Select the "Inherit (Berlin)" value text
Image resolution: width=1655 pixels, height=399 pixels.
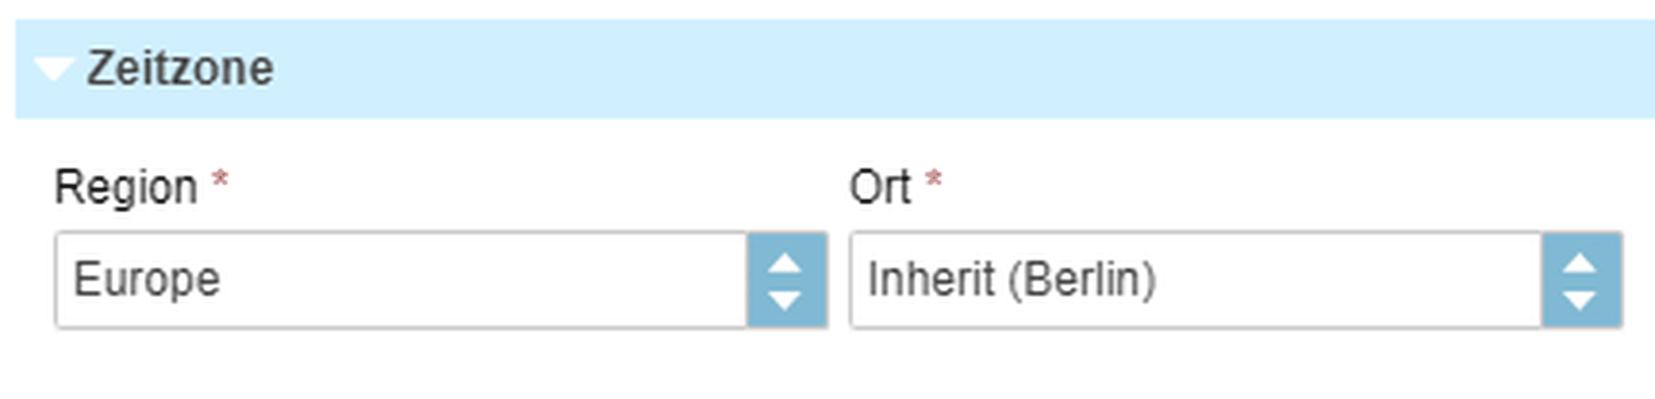[1011, 280]
